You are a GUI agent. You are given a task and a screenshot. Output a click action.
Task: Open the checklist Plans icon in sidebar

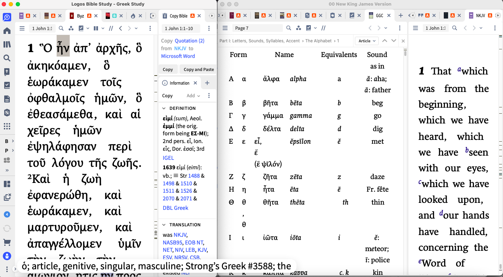7,85
